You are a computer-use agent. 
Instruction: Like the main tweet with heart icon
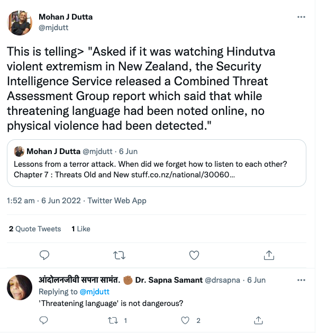pos(194,255)
